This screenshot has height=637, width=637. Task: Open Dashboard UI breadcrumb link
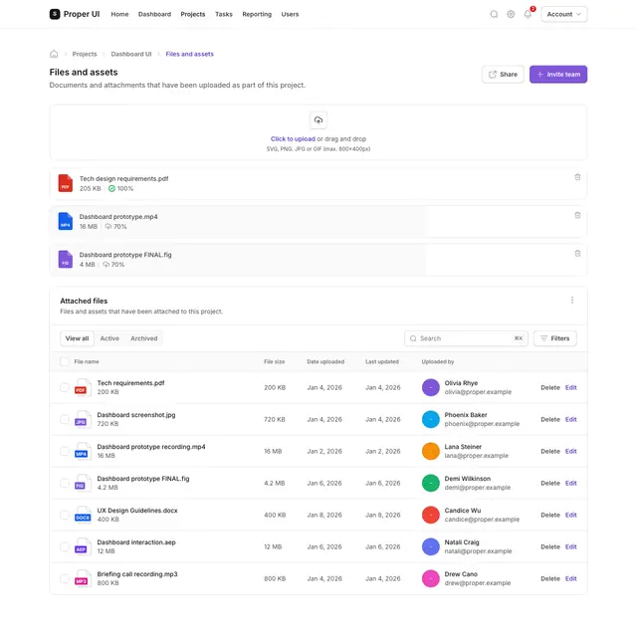(130, 54)
